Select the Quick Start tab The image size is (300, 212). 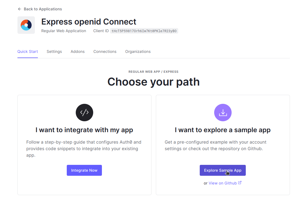point(28,52)
